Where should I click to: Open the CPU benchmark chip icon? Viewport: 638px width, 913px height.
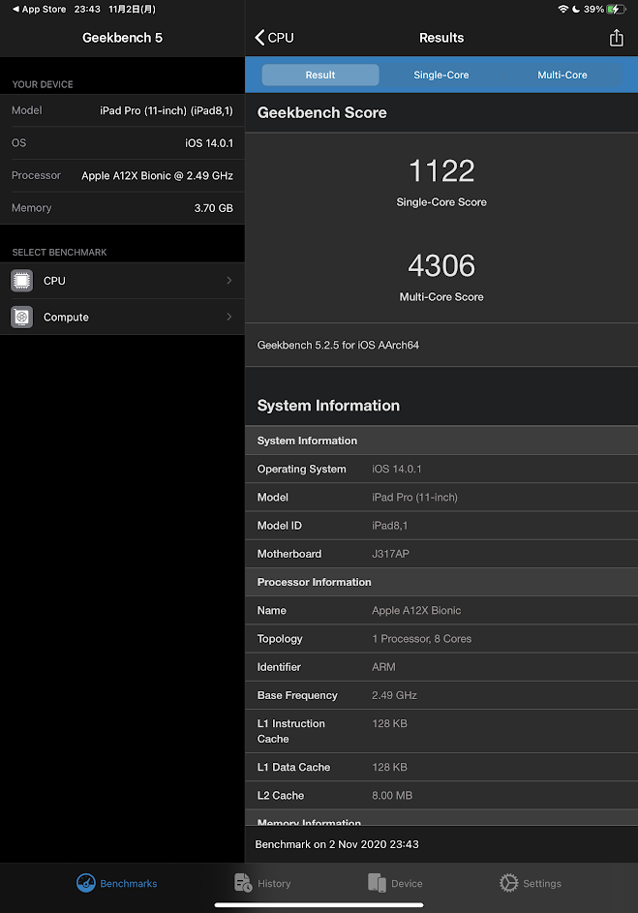[22, 281]
